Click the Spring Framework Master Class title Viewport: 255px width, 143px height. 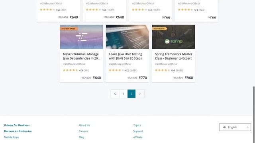tap(174, 56)
